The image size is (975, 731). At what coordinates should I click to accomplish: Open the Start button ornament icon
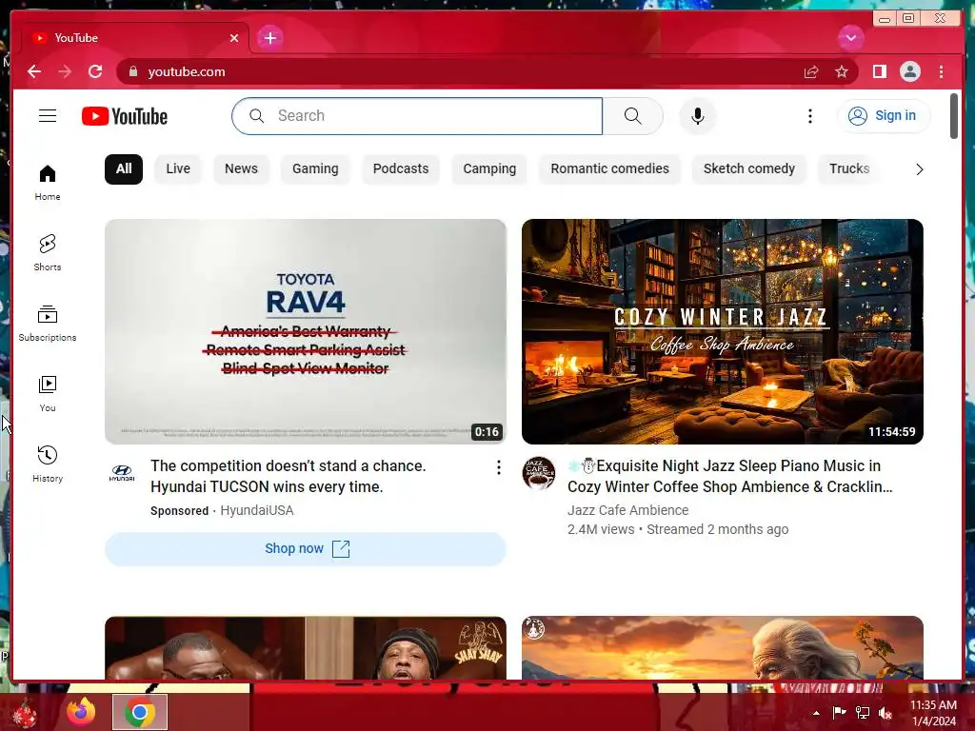click(26, 712)
